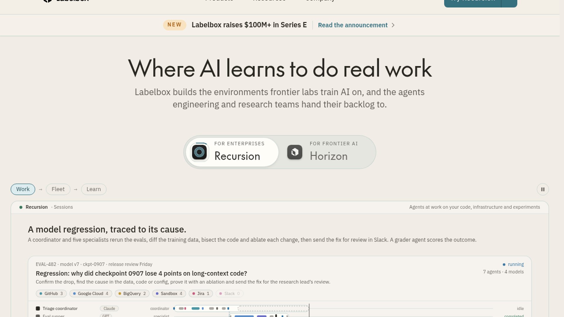Click the Jira 1 chip
This screenshot has height=317, width=564.
pos(201,294)
